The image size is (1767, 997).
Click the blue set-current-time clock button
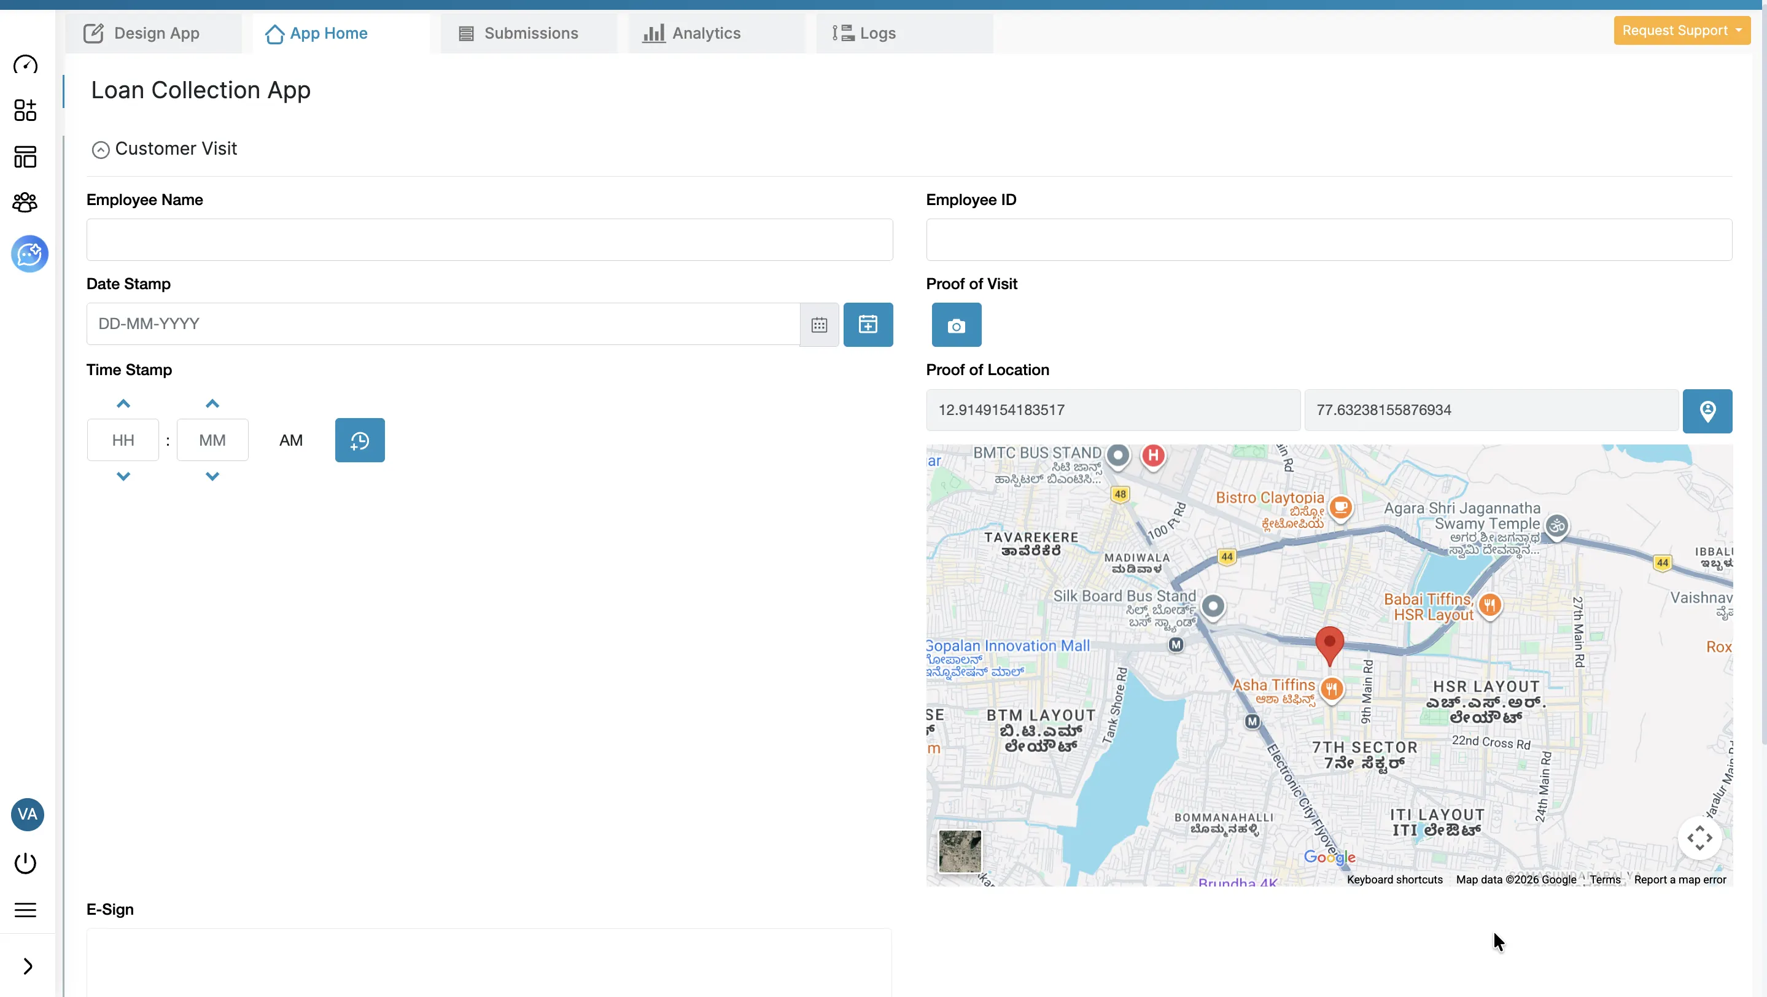click(359, 440)
